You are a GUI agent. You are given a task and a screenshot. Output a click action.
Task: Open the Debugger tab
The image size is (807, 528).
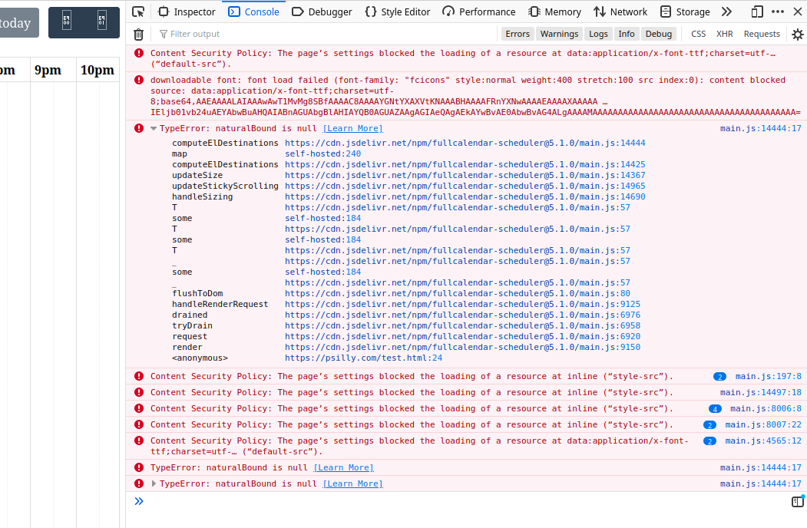322,12
